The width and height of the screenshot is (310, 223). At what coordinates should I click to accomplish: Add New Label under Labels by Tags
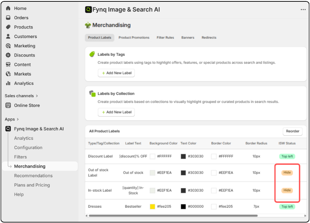(116, 73)
